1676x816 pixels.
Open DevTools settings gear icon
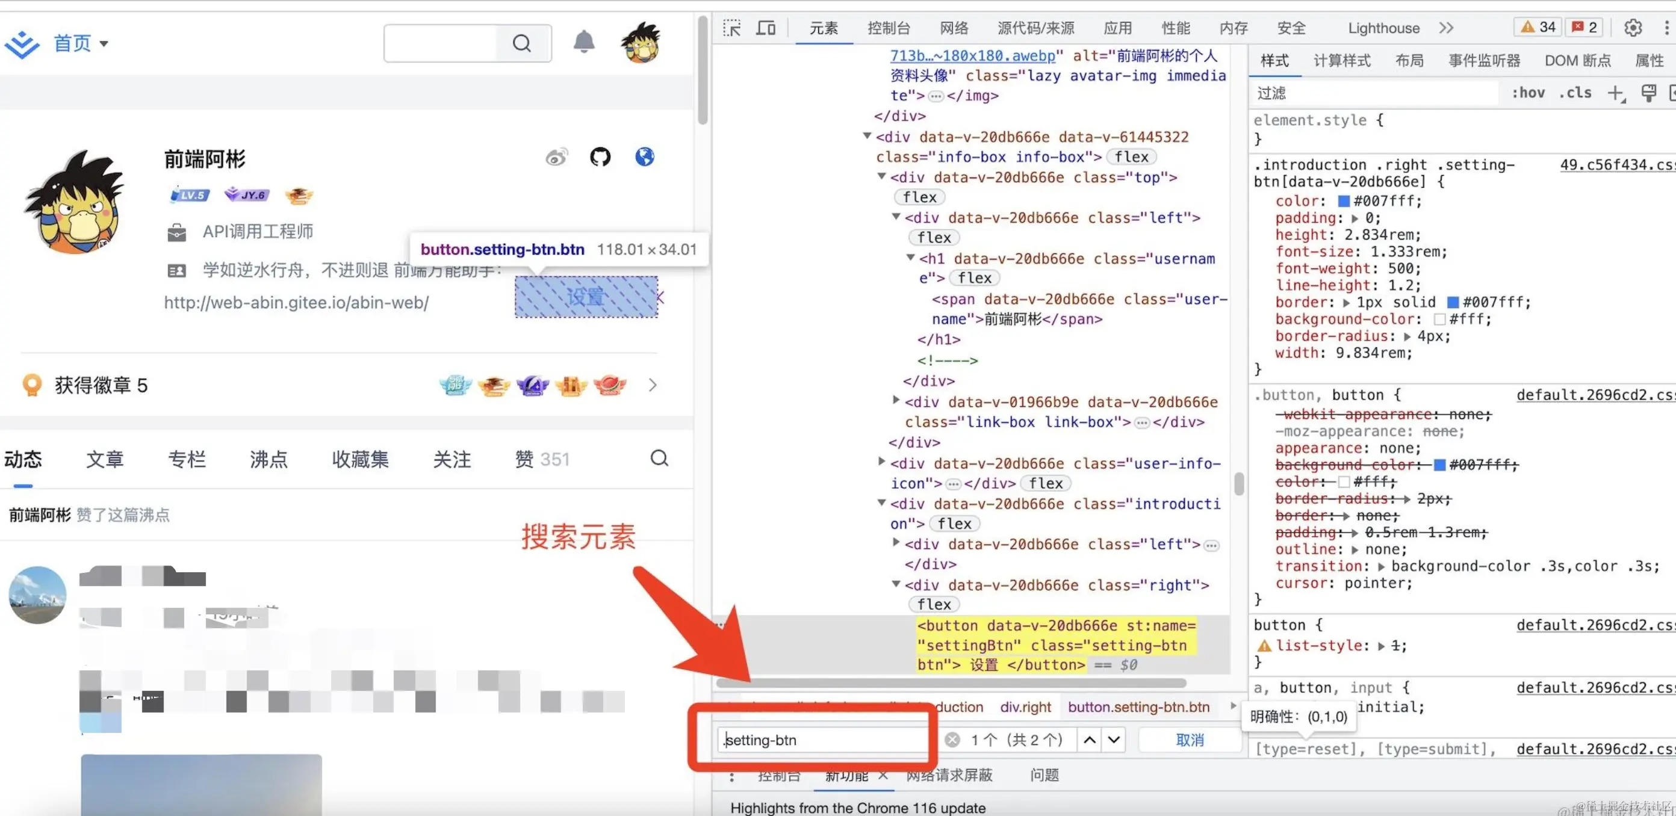(1633, 28)
